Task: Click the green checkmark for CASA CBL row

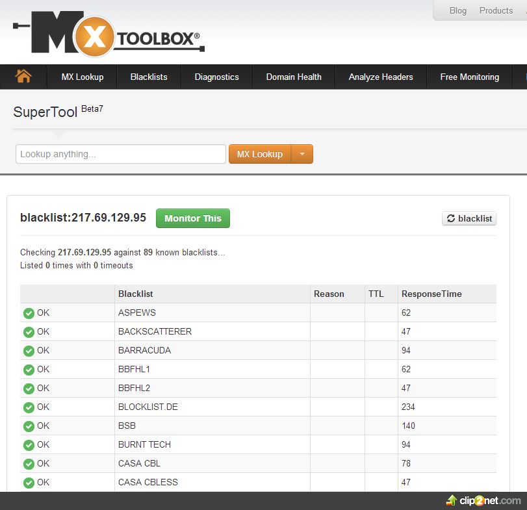Action: [29, 464]
